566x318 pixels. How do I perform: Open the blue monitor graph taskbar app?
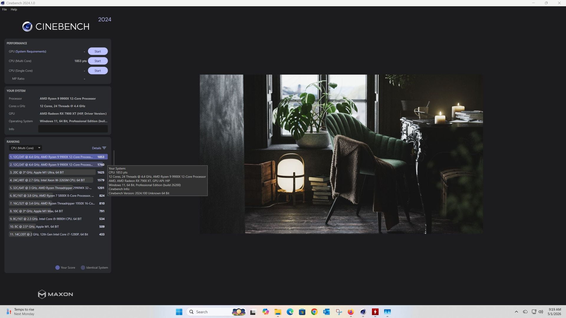pyautogui.click(x=387, y=312)
